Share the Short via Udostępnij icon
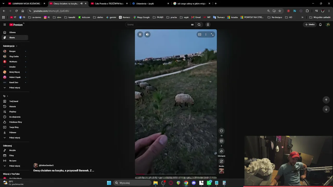Image resolution: width=333 pixels, height=187 pixels. coord(221,151)
